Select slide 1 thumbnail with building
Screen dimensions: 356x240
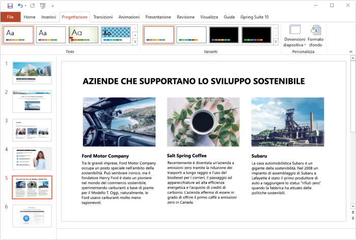tap(32, 73)
